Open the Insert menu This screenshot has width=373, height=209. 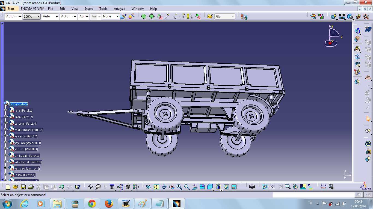[89, 9]
